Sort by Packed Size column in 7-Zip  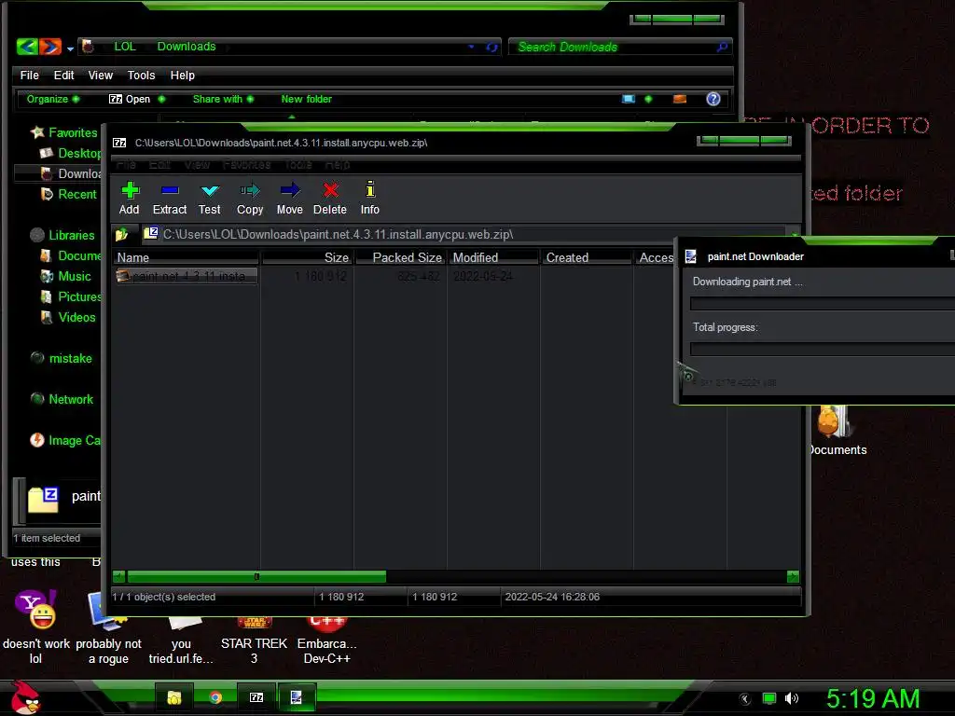click(x=400, y=257)
